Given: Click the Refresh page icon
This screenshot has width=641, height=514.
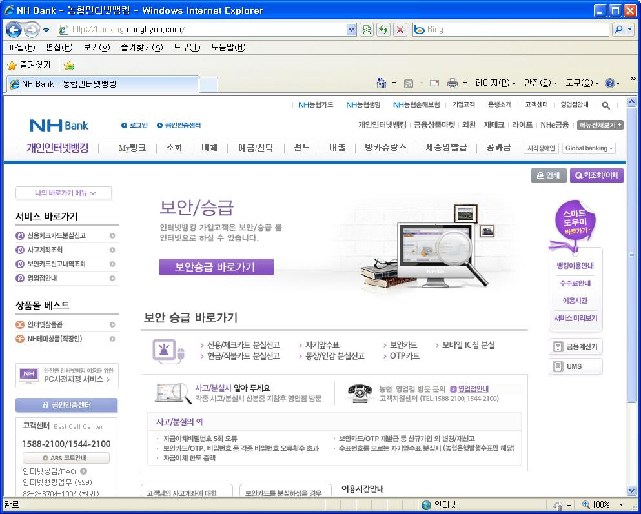Looking at the screenshot, I should coord(383,30).
